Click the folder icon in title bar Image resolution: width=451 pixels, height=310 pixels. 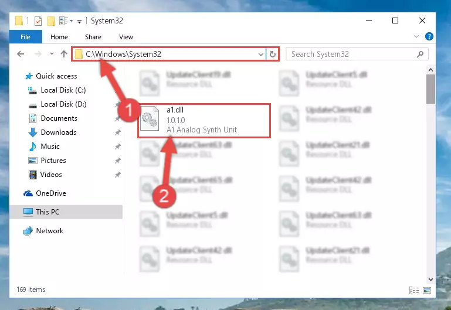(x=19, y=21)
